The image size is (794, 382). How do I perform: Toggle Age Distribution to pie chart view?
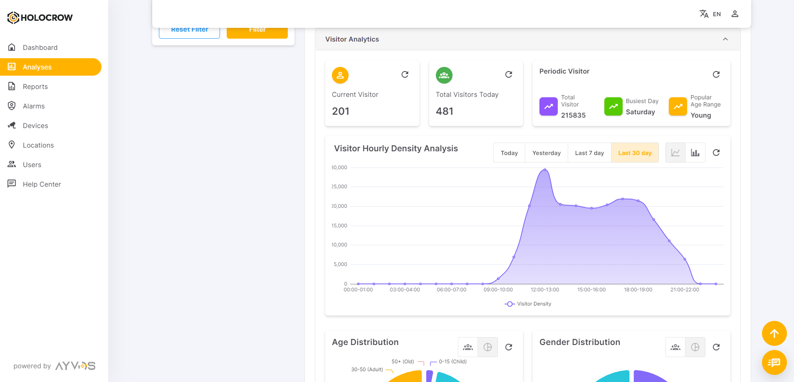click(x=487, y=347)
